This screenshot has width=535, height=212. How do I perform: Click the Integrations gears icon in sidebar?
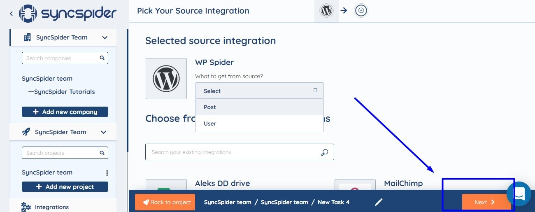pyautogui.click(x=26, y=207)
